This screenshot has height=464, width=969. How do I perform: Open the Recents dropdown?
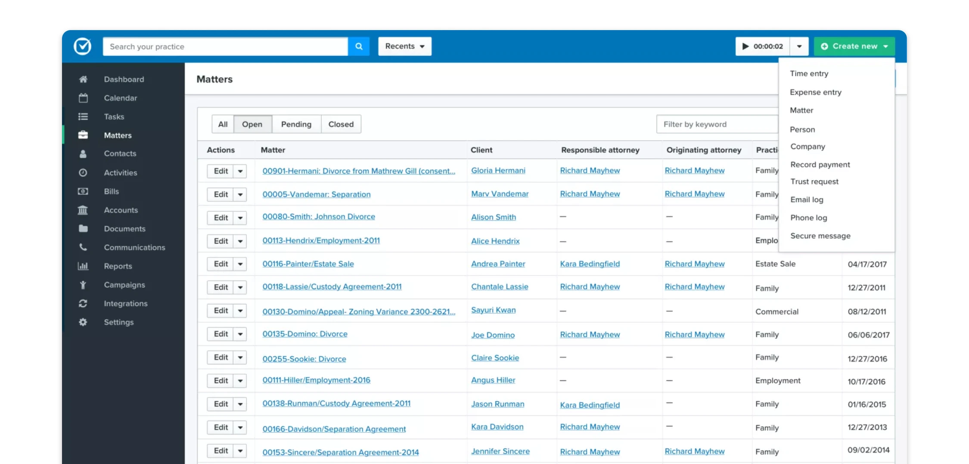(x=404, y=46)
